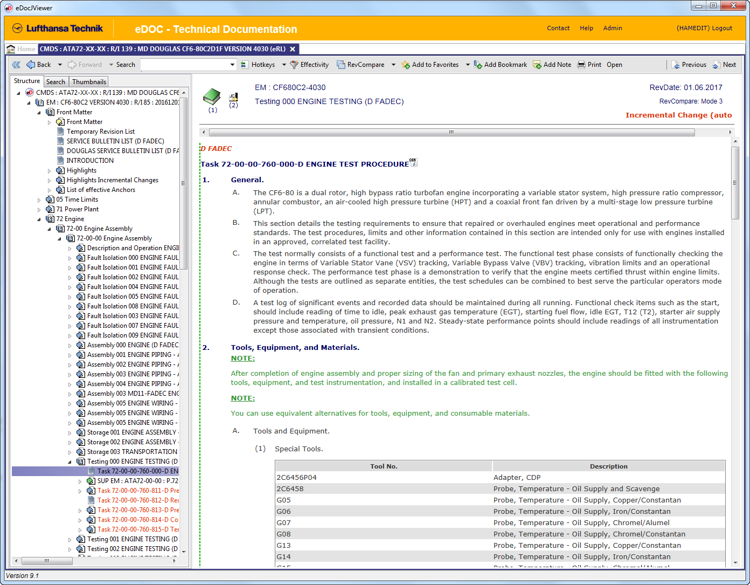Expand the 05 Time Limits tree node
Screen dimensions: 750x585
point(39,200)
